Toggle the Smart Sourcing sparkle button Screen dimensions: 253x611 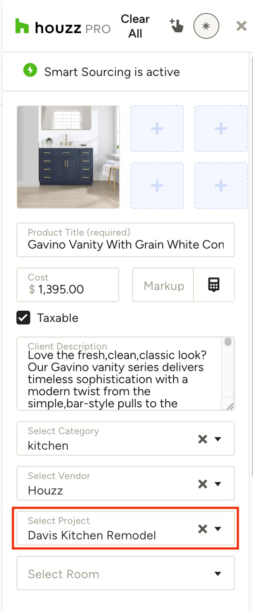coord(206,26)
